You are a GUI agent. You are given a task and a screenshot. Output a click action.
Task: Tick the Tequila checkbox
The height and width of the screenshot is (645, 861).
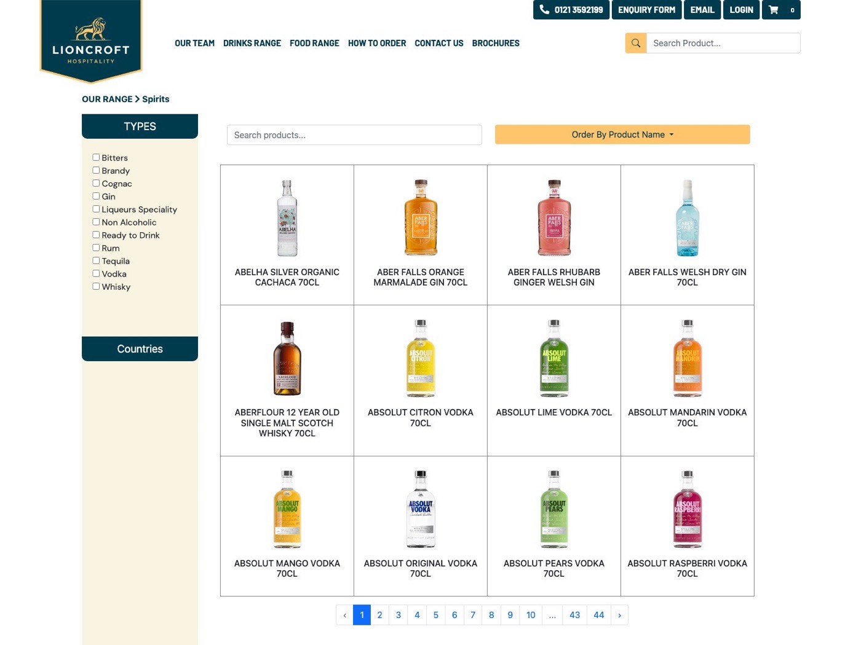96,260
